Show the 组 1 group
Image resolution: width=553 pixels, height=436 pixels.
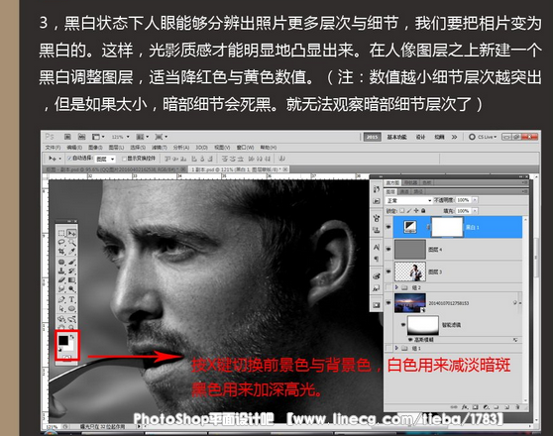coord(388,348)
